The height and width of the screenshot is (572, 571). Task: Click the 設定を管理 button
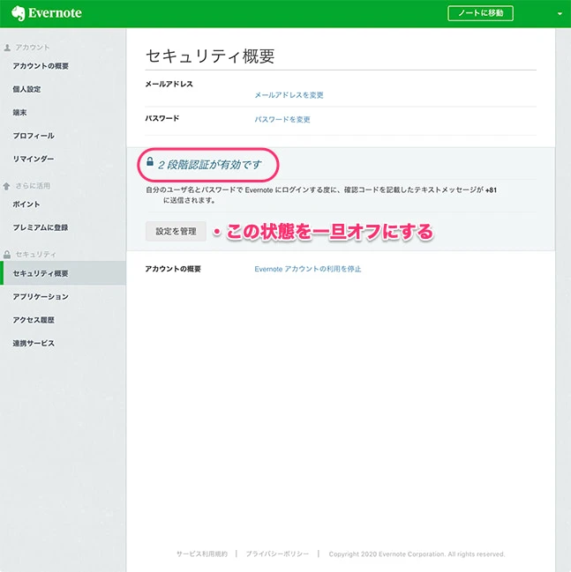click(x=176, y=231)
